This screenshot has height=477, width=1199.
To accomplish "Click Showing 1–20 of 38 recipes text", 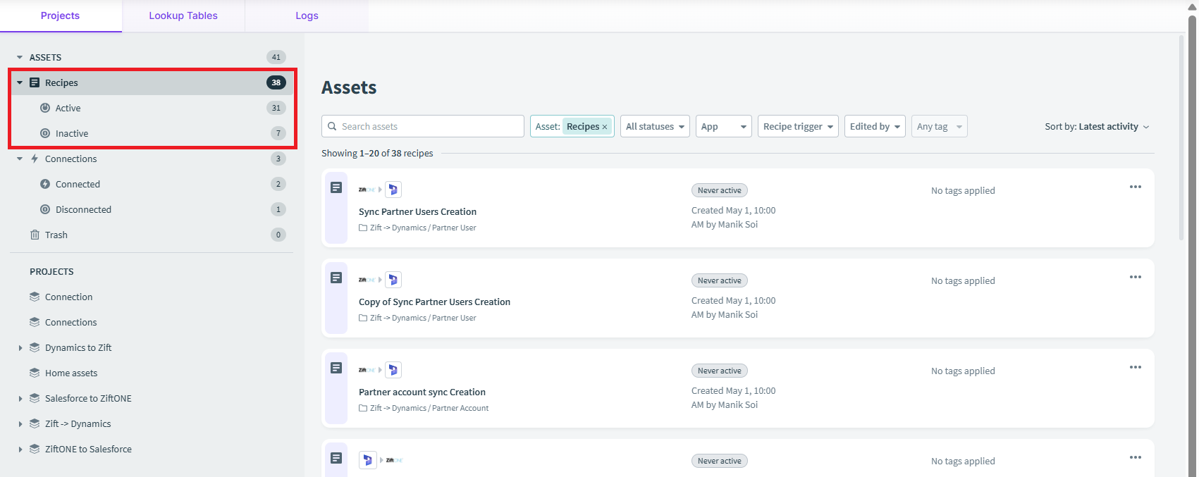I will (x=377, y=153).
